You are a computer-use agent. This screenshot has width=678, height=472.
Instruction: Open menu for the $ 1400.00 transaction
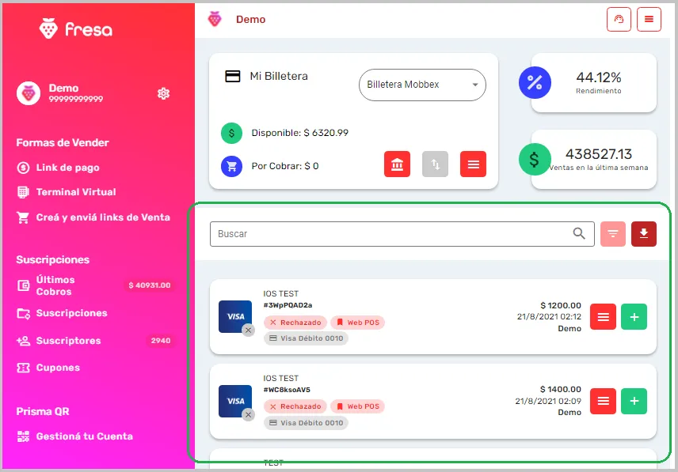604,402
